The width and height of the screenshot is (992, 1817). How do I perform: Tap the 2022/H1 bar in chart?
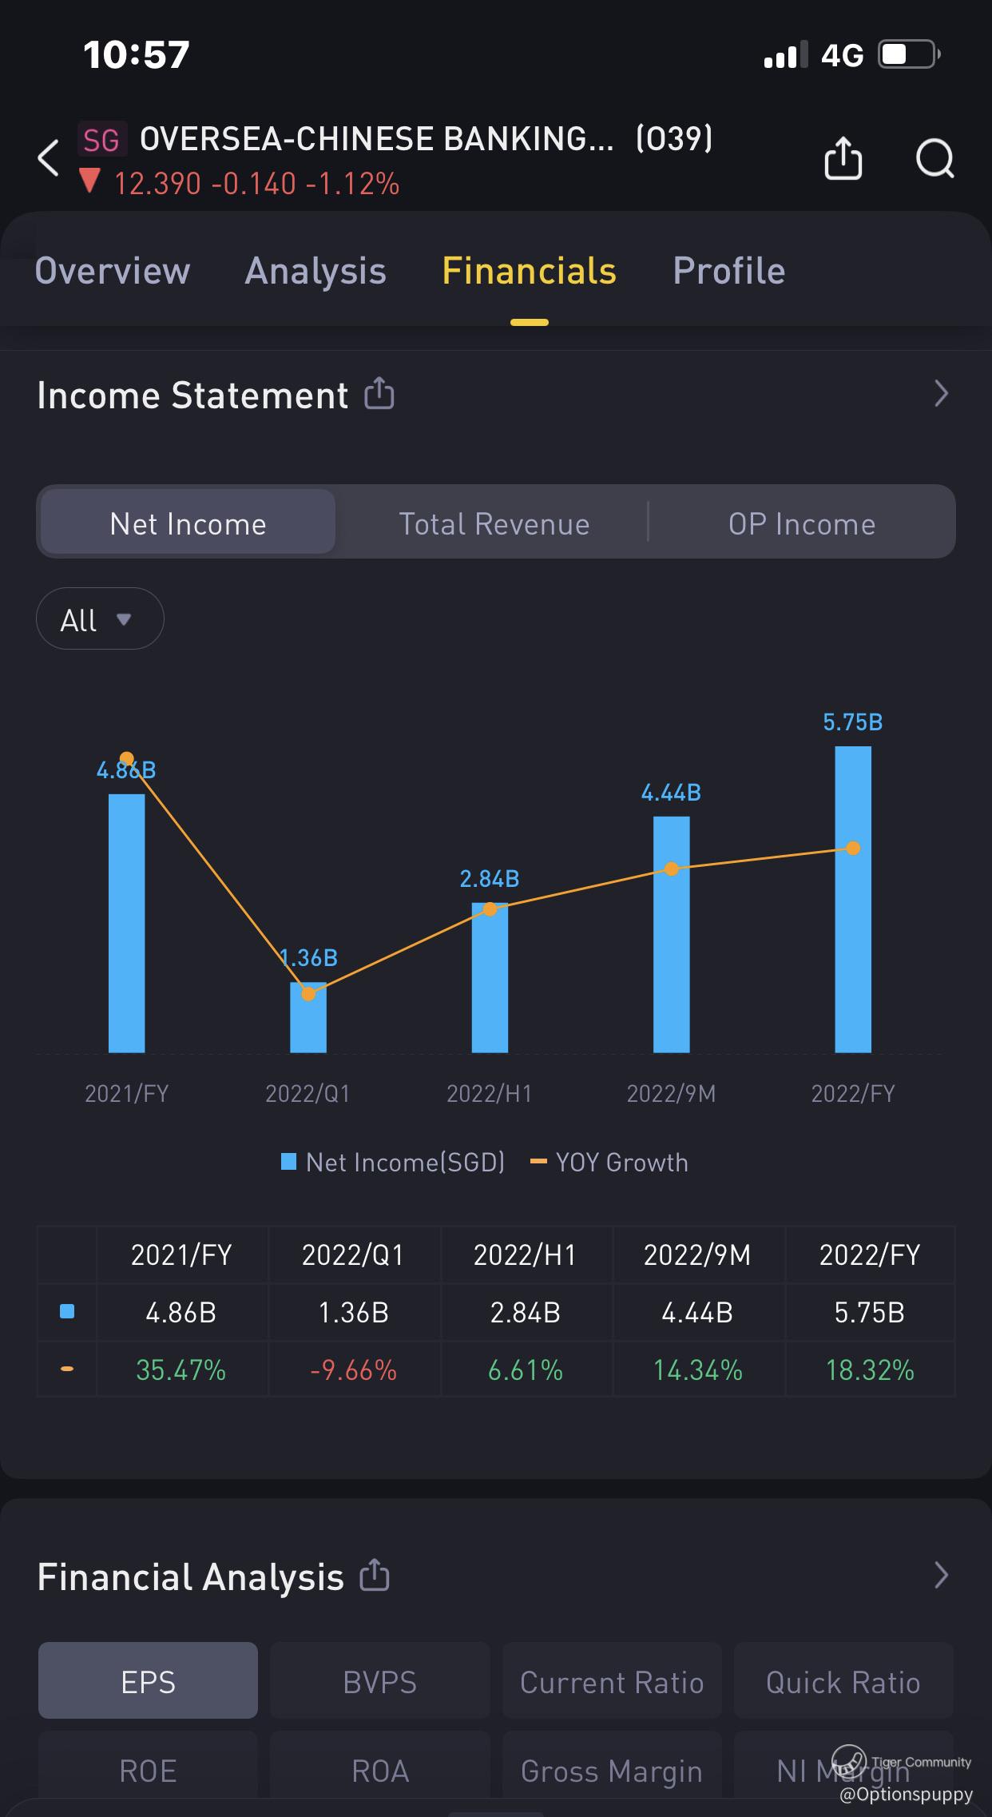pos(490,977)
